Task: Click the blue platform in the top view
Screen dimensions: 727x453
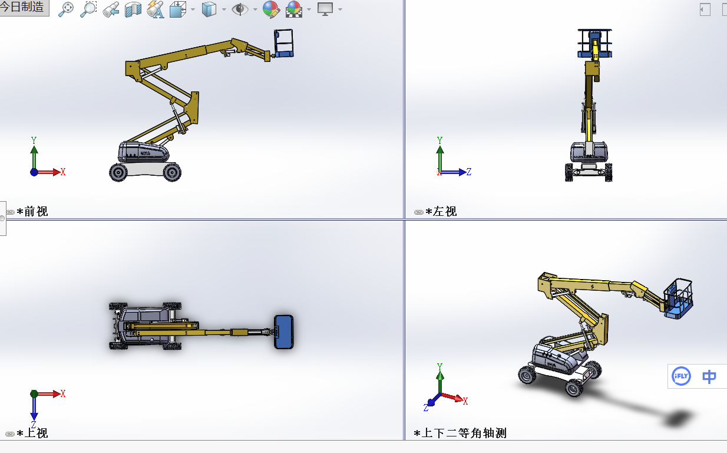Action: pyautogui.click(x=284, y=331)
